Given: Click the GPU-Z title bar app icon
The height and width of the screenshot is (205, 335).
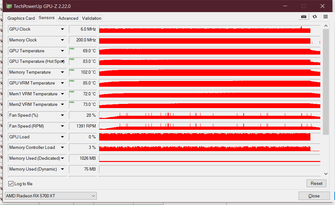Looking at the screenshot, I should pyautogui.click(x=9, y=6).
